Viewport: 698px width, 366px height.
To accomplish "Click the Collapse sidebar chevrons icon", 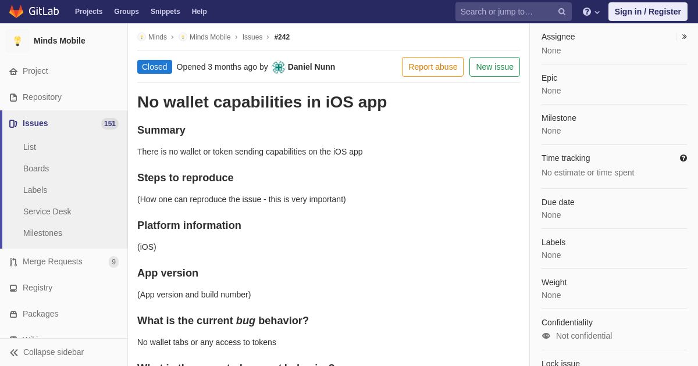I will tap(14, 353).
